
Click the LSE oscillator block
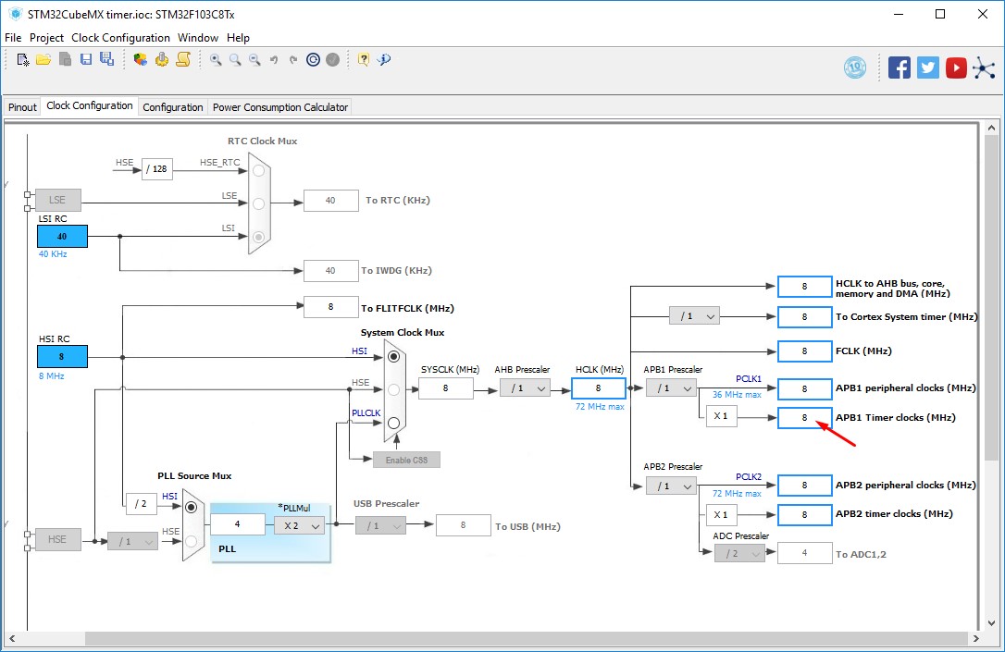pyautogui.click(x=57, y=200)
